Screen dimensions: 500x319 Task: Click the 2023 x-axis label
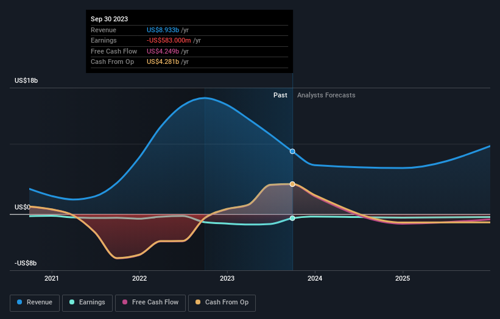[227, 278]
